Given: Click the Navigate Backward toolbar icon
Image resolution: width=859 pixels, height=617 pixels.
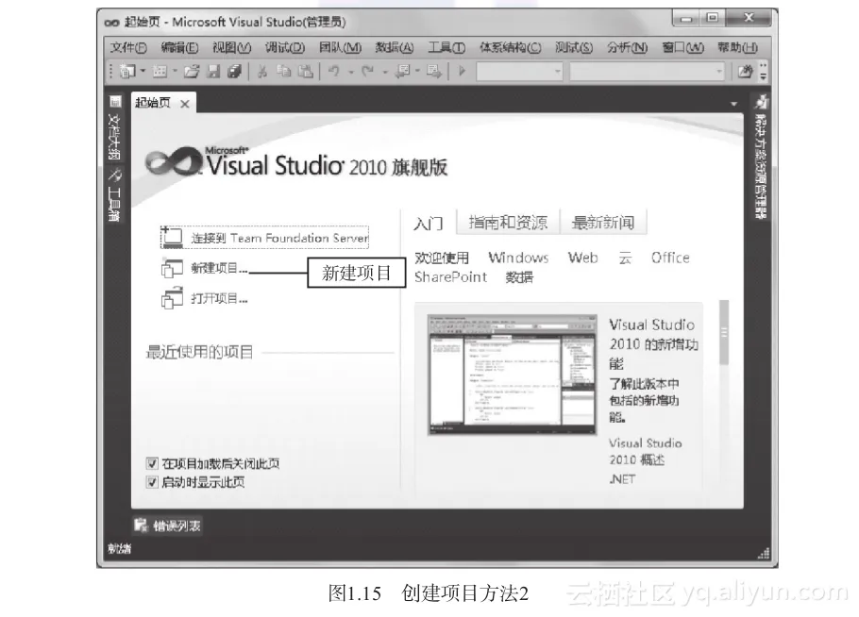Looking at the screenshot, I should tap(403, 71).
